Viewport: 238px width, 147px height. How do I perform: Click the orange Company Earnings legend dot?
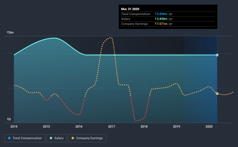point(73,138)
